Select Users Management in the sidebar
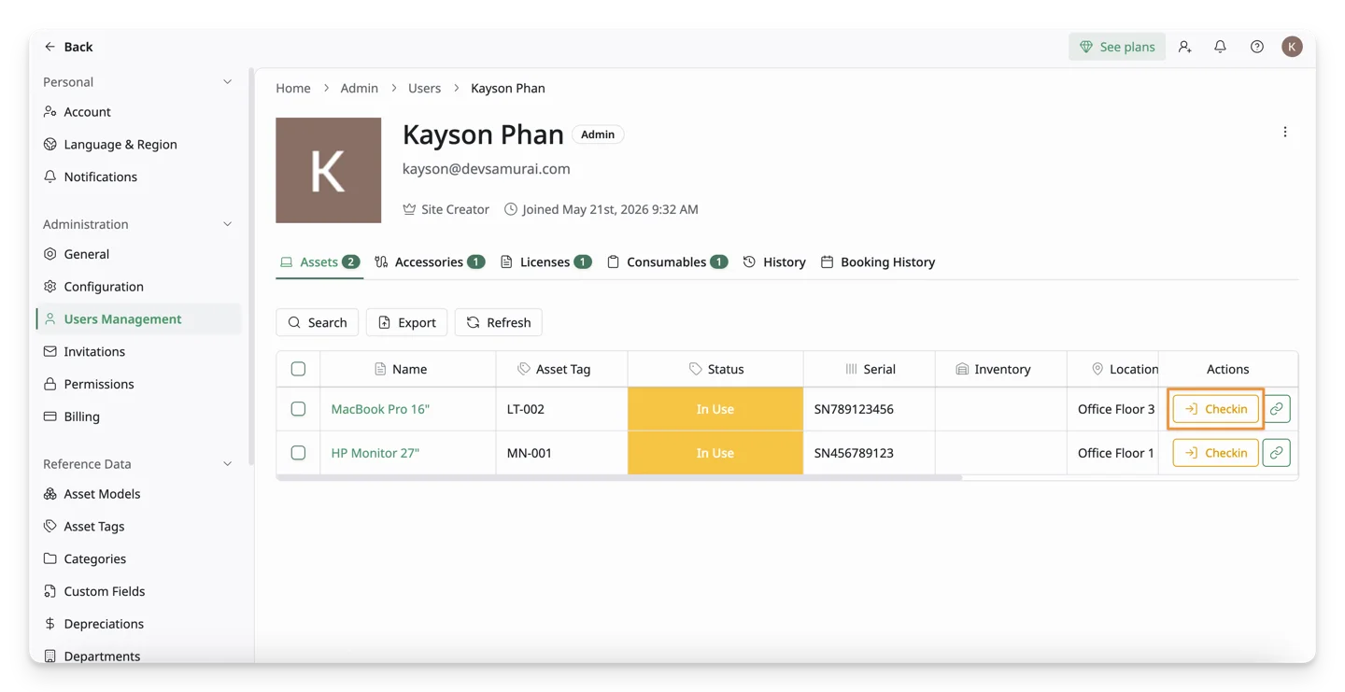Image resolution: width=1345 pixels, height=692 pixels. coord(138,319)
